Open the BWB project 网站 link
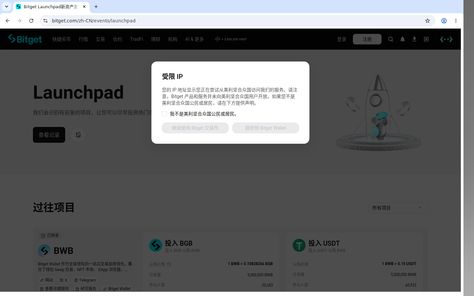This screenshot has height=296, width=474. coord(46,280)
